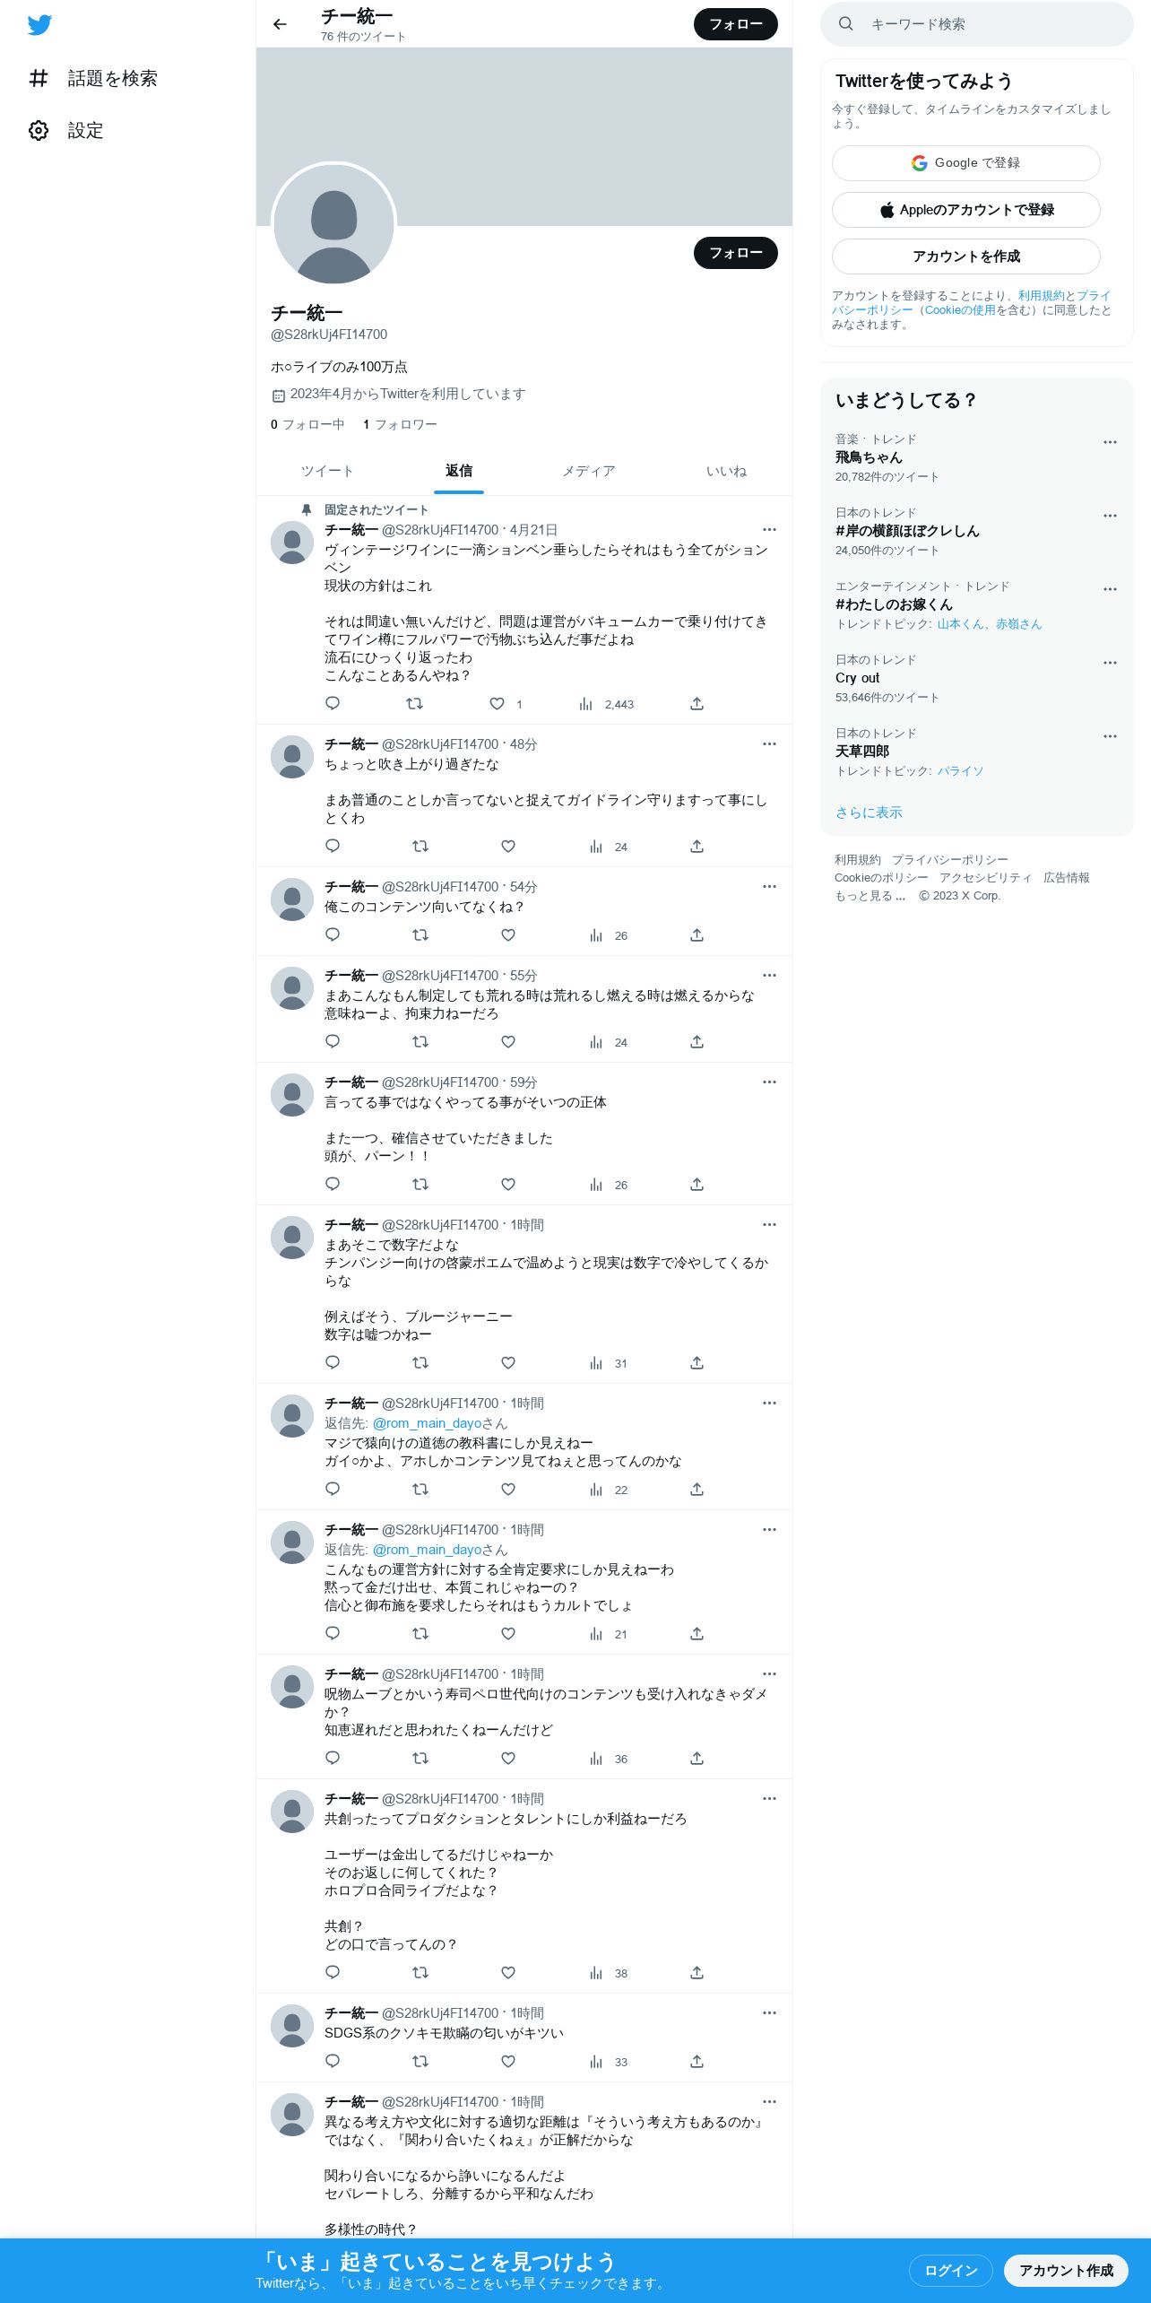Open more options for 飛鳥ちゃん trend
Image resolution: width=1151 pixels, height=2303 pixels.
pyautogui.click(x=1110, y=442)
